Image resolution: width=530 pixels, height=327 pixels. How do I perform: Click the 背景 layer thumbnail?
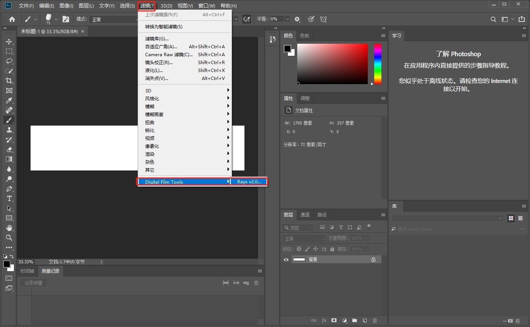[x=299, y=259]
